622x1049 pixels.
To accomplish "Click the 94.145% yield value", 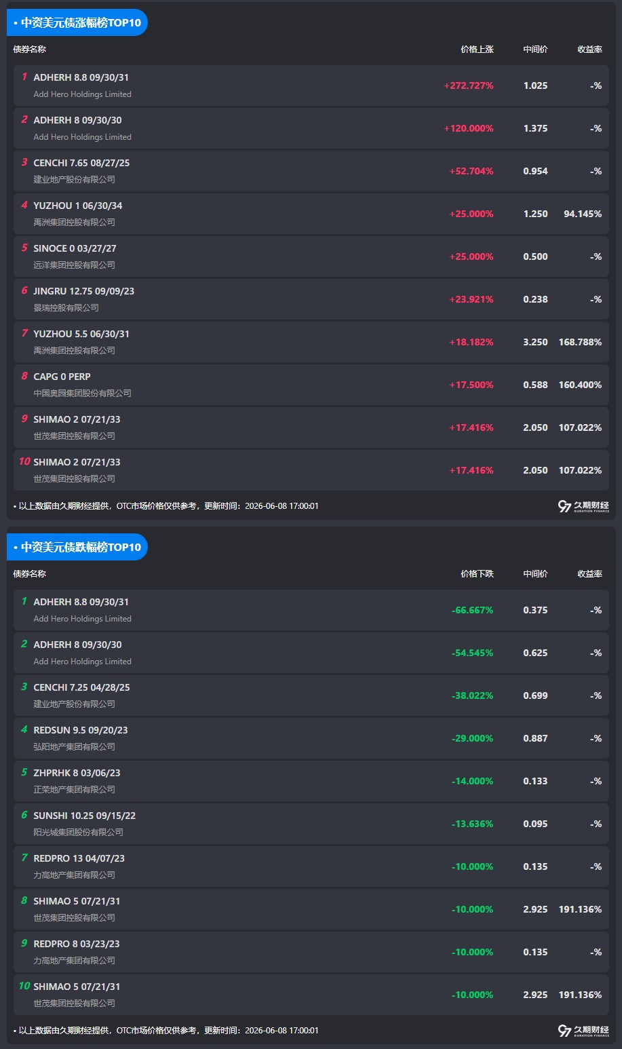I will (583, 214).
